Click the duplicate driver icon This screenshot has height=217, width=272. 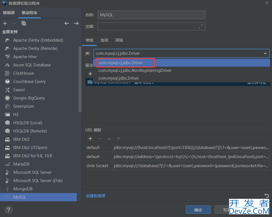24,23
